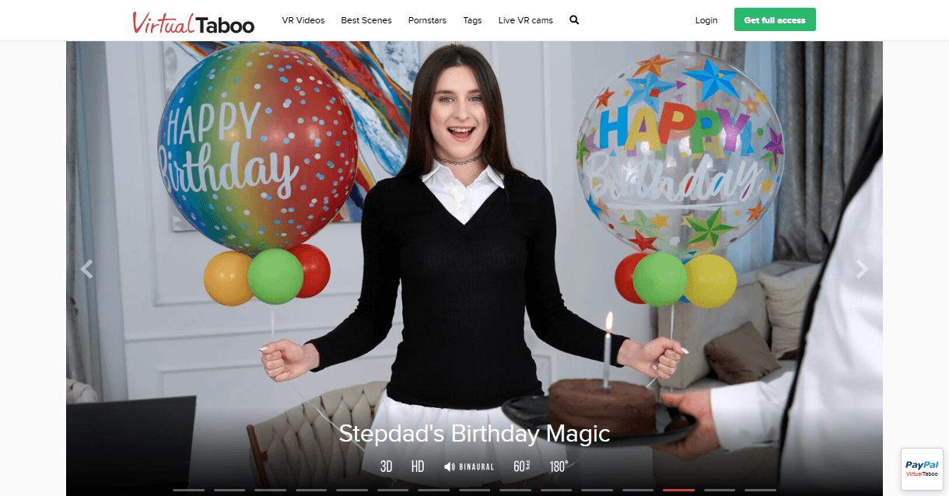Viewport: 949px width, 496px height.
Task: Go to the previous slide with left arrow
Action: coord(87,269)
